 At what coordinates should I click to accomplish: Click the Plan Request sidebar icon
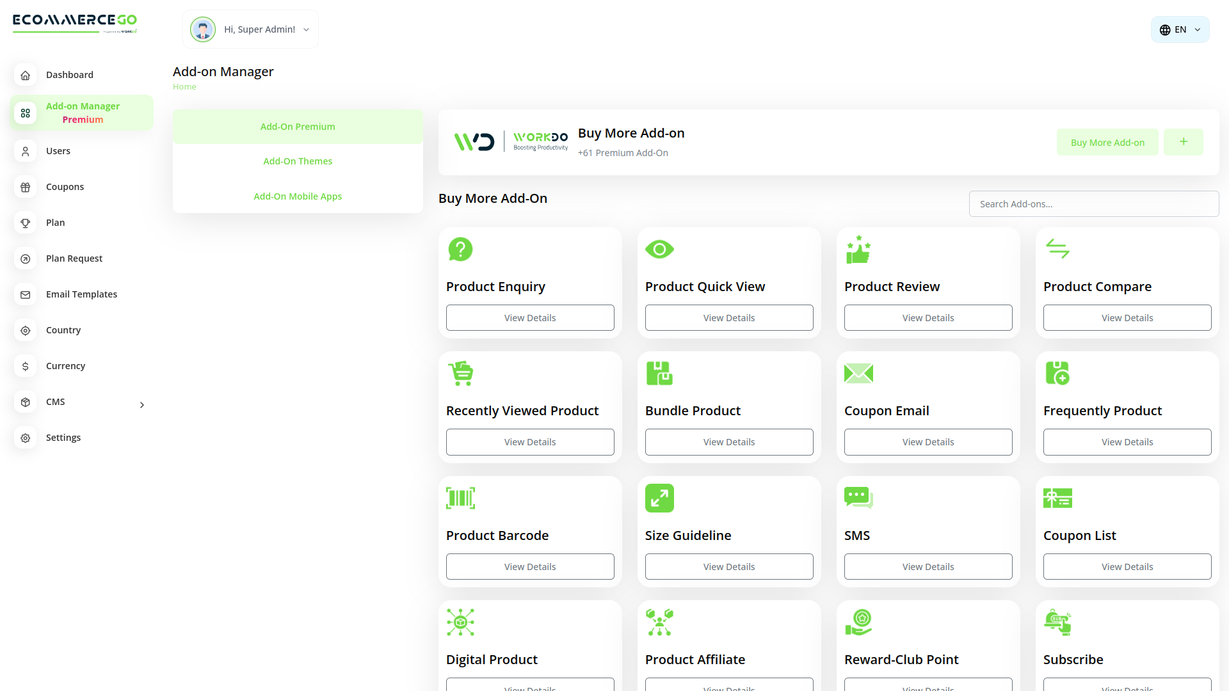tap(25, 258)
